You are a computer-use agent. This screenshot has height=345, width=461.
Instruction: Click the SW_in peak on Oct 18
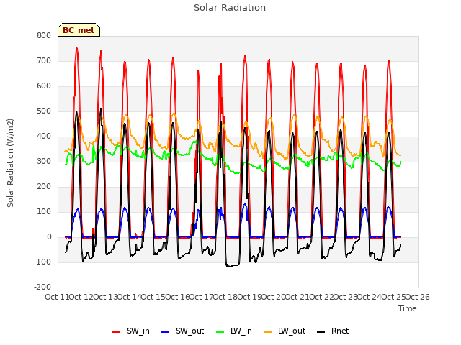pos(245,56)
